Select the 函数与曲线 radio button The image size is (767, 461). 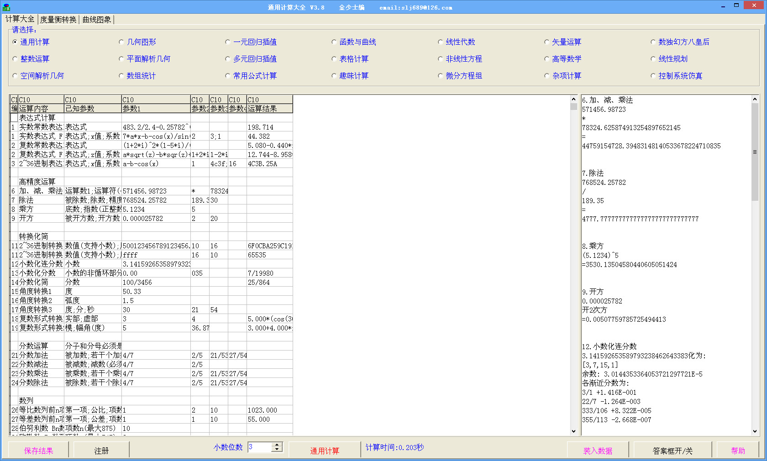pyautogui.click(x=354, y=42)
